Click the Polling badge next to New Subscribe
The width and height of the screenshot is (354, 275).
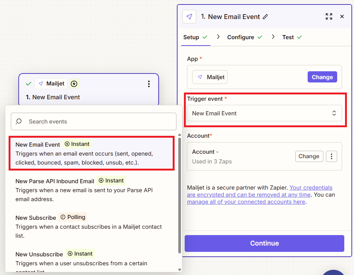[73, 217]
